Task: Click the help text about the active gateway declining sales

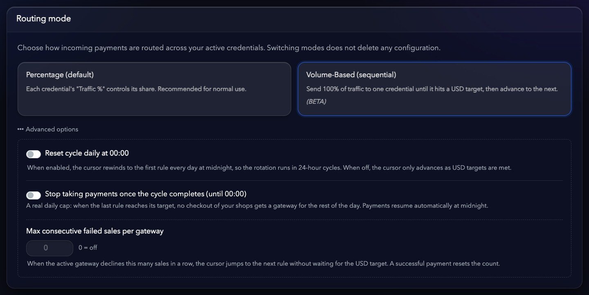Action: [x=263, y=264]
